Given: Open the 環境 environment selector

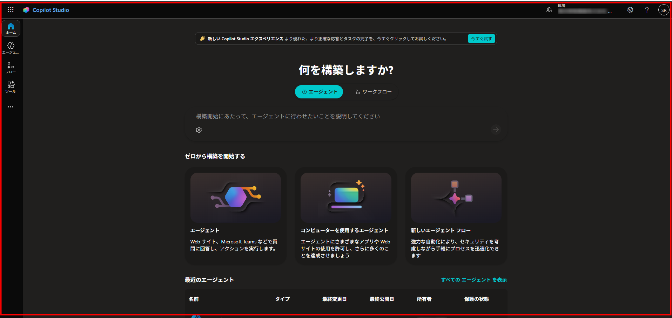Looking at the screenshot, I should pyautogui.click(x=585, y=9).
